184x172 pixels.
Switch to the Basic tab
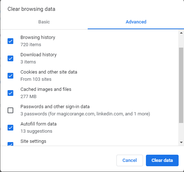click(44, 22)
